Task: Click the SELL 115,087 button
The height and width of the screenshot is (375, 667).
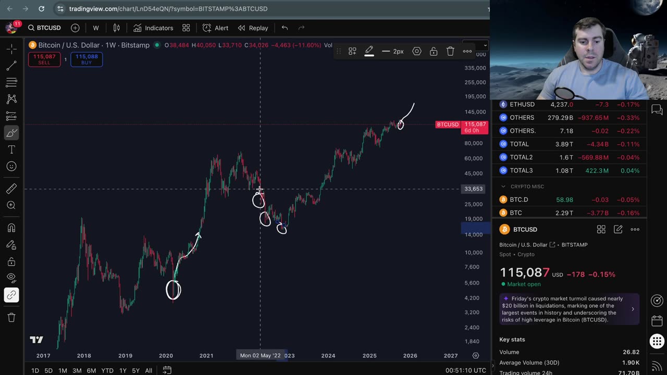Action: coord(44,59)
